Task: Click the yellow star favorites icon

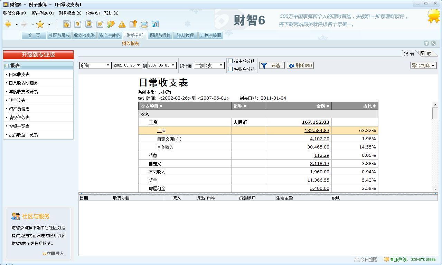Action: [40, 24]
